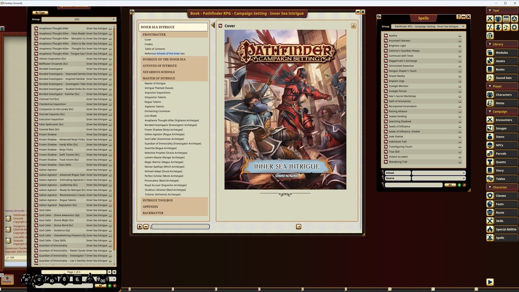
Task: Open the Credits page link in the book
Action: pyautogui.click(x=148, y=44)
